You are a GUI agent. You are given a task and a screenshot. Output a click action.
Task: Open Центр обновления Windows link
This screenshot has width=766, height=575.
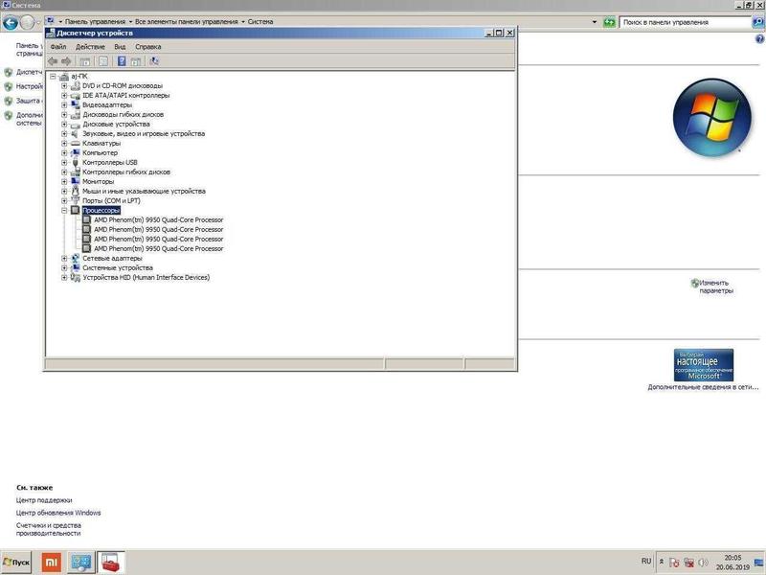(x=58, y=513)
